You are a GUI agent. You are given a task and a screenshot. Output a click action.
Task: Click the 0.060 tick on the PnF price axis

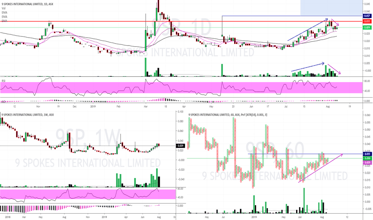coord(367,115)
